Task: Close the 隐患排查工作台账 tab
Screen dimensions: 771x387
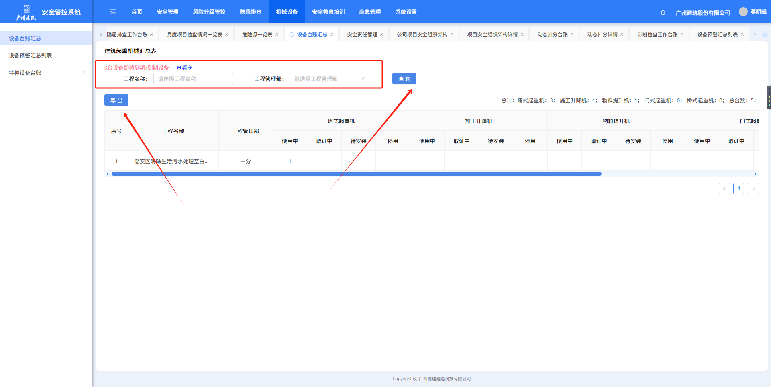Action: 152,35
